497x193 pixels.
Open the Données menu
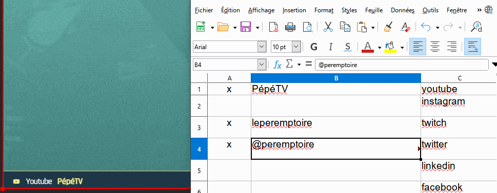[403, 10]
